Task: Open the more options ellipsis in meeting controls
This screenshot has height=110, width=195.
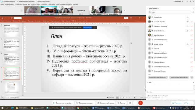Action: [x=135, y=103]
